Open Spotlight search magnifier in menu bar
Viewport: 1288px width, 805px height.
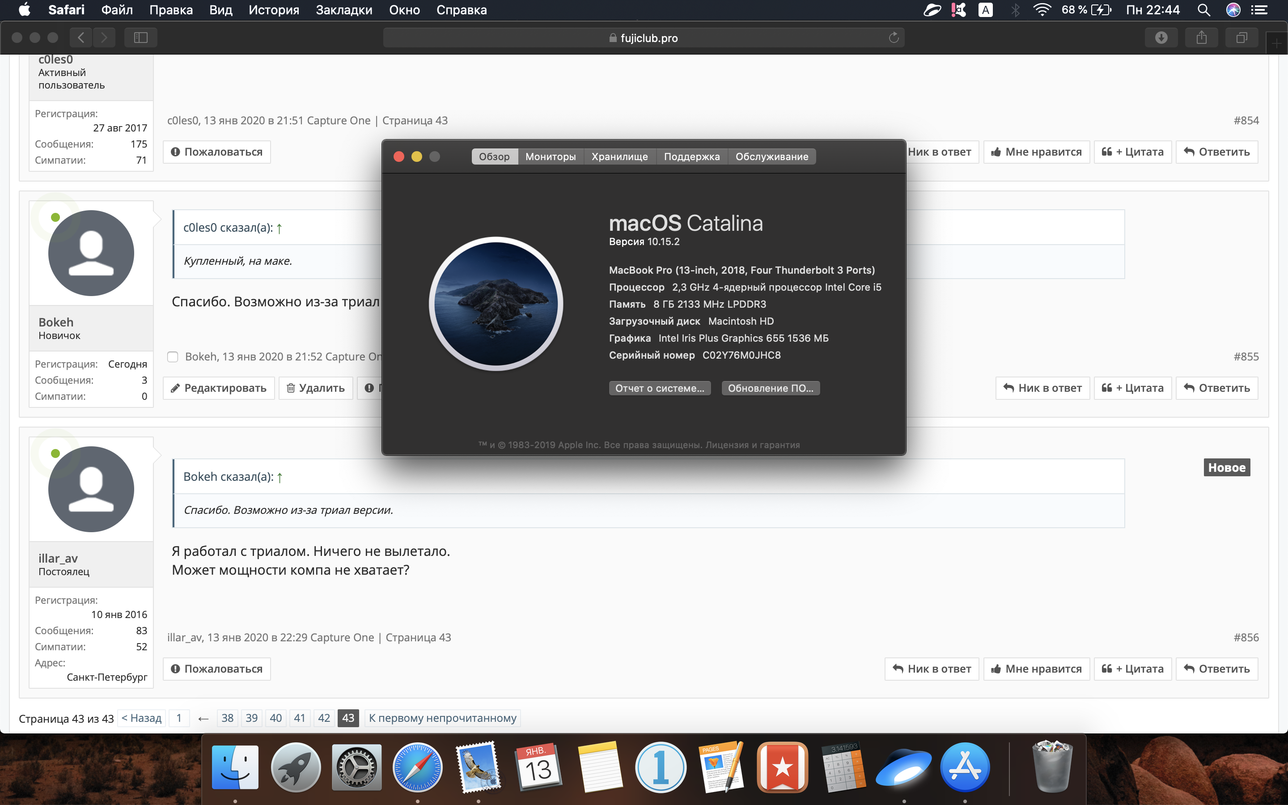[x=1203, y=9]
